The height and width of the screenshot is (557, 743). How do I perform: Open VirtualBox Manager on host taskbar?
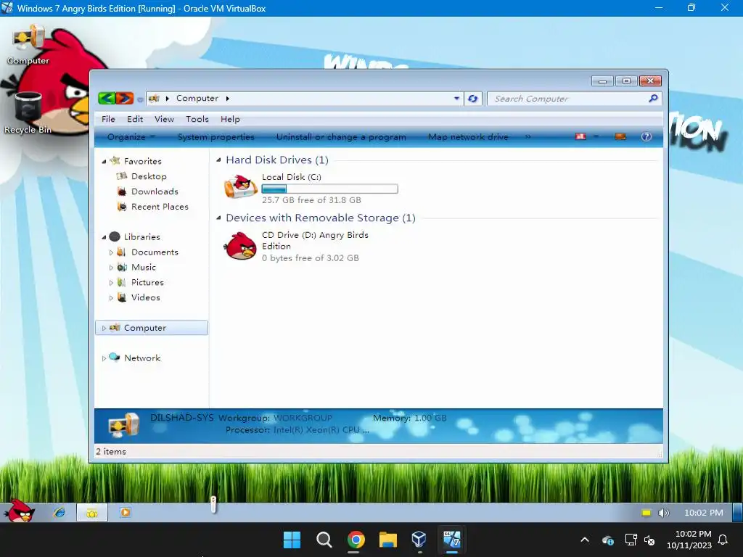pyautogui.click(x=419, y=540)
